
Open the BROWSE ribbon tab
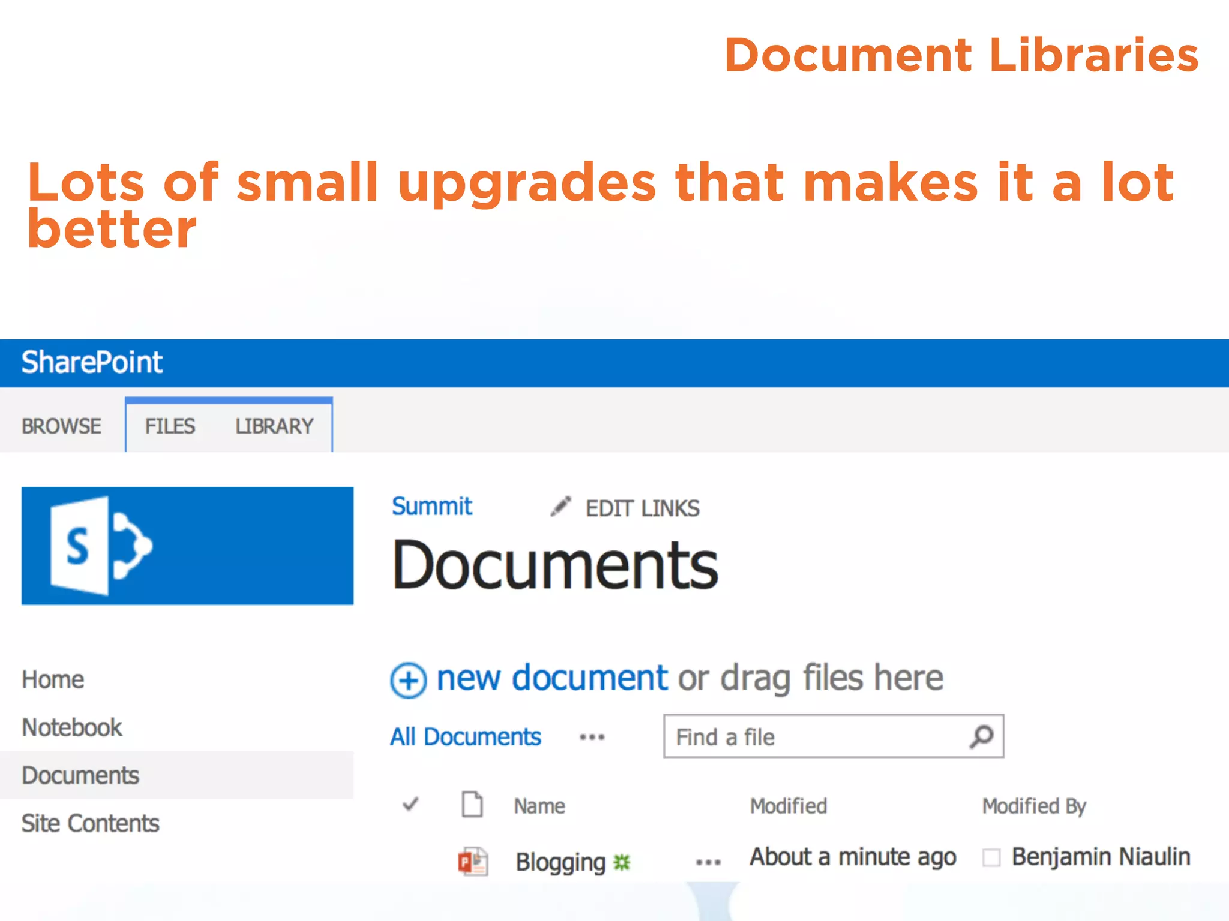pyautogui.click(x=61, y=426)
